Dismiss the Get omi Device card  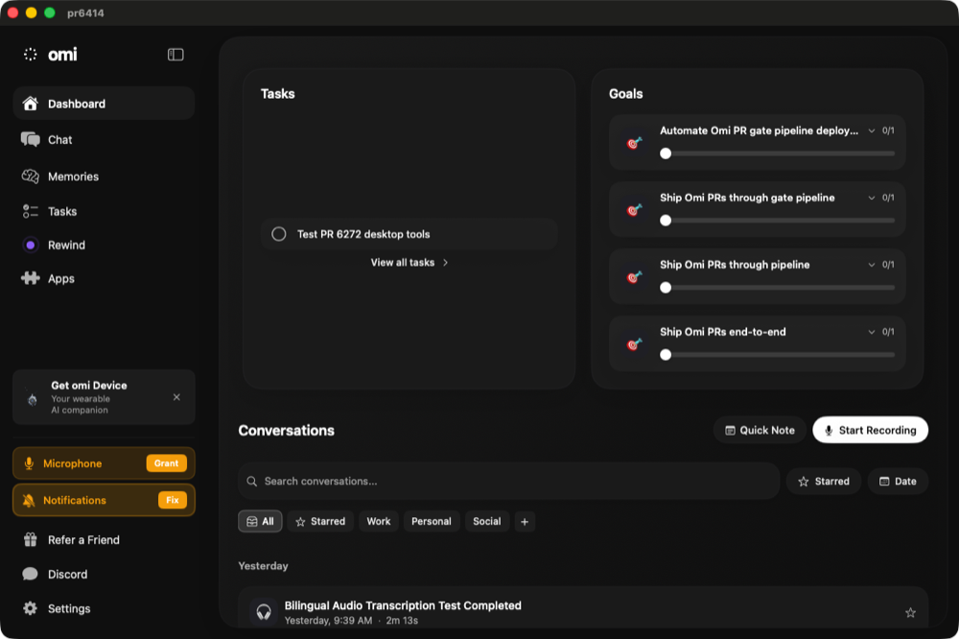tap(176, 397)
